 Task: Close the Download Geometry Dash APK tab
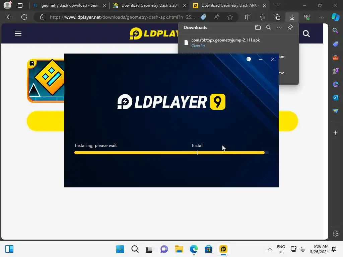[x=265, y=5]
